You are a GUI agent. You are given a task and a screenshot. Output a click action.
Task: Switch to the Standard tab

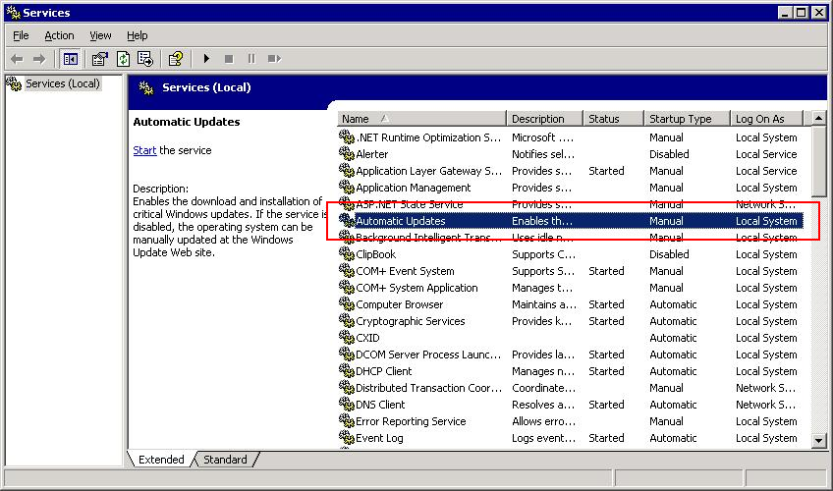(225, 460)
